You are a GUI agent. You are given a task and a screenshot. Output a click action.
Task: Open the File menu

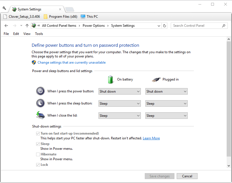pyautogui.click(x=6, y=34)
